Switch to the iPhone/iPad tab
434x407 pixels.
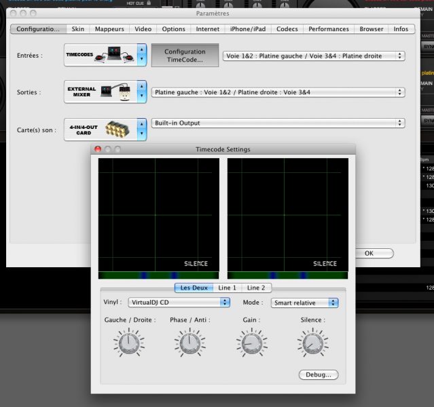(x=248, y=29)
